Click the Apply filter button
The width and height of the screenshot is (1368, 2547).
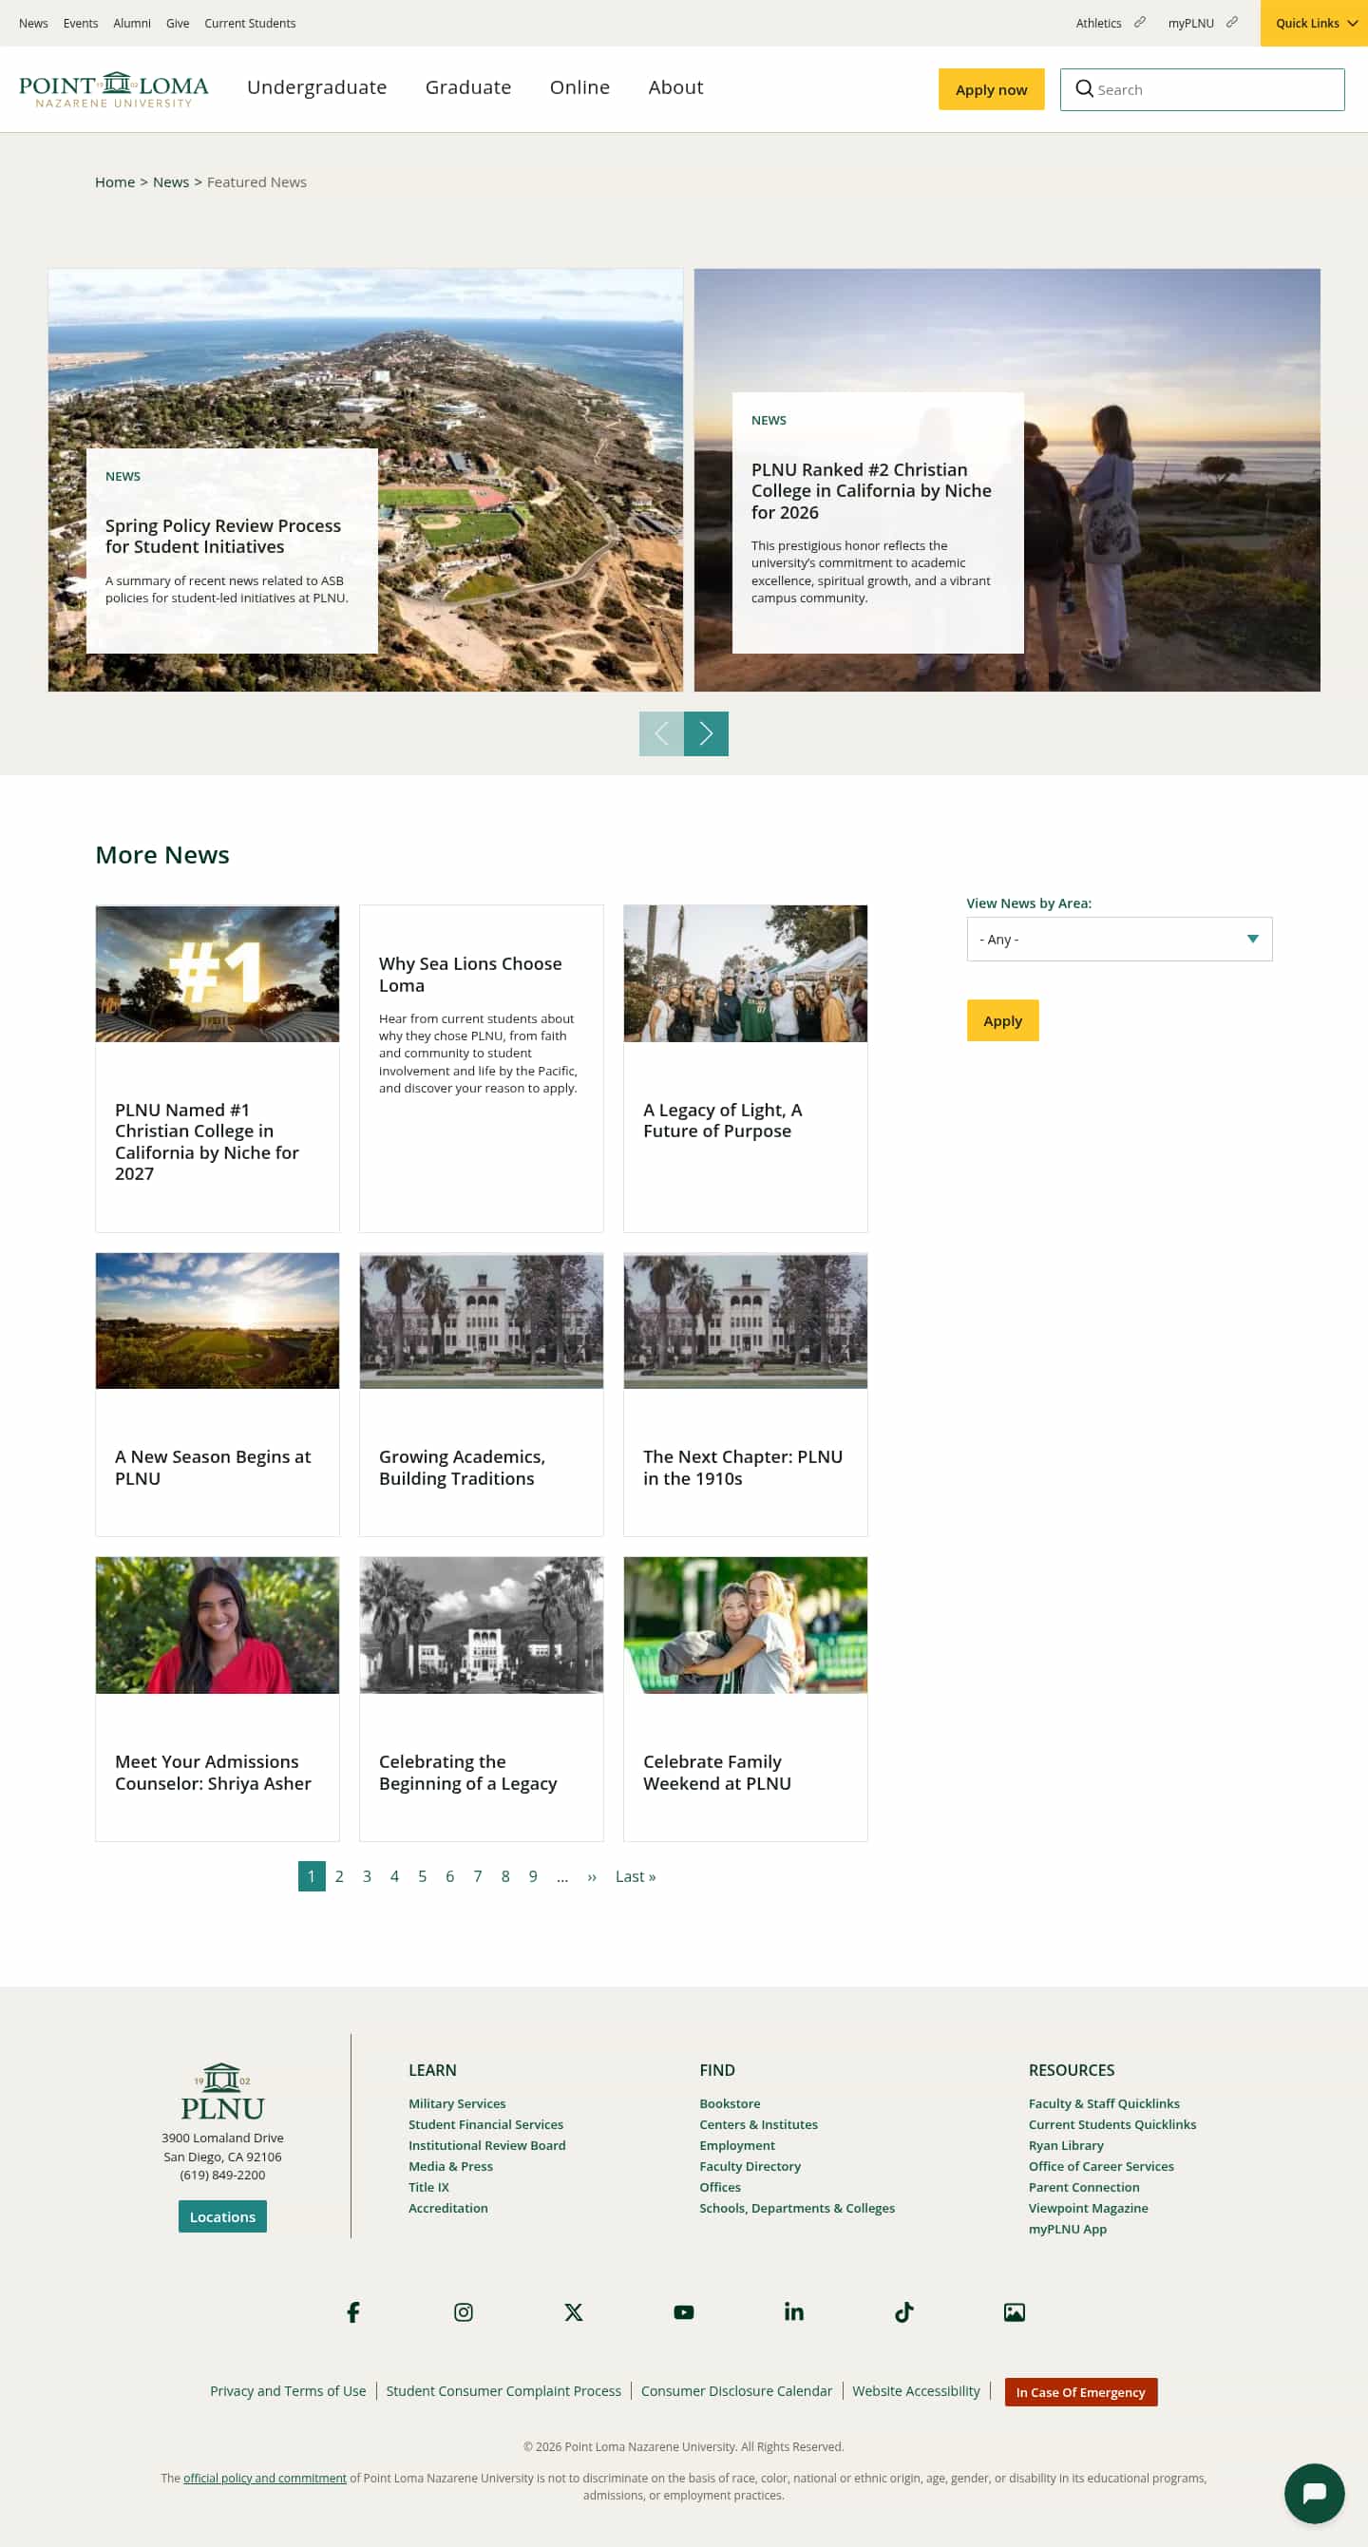tap(1002, 1020)
